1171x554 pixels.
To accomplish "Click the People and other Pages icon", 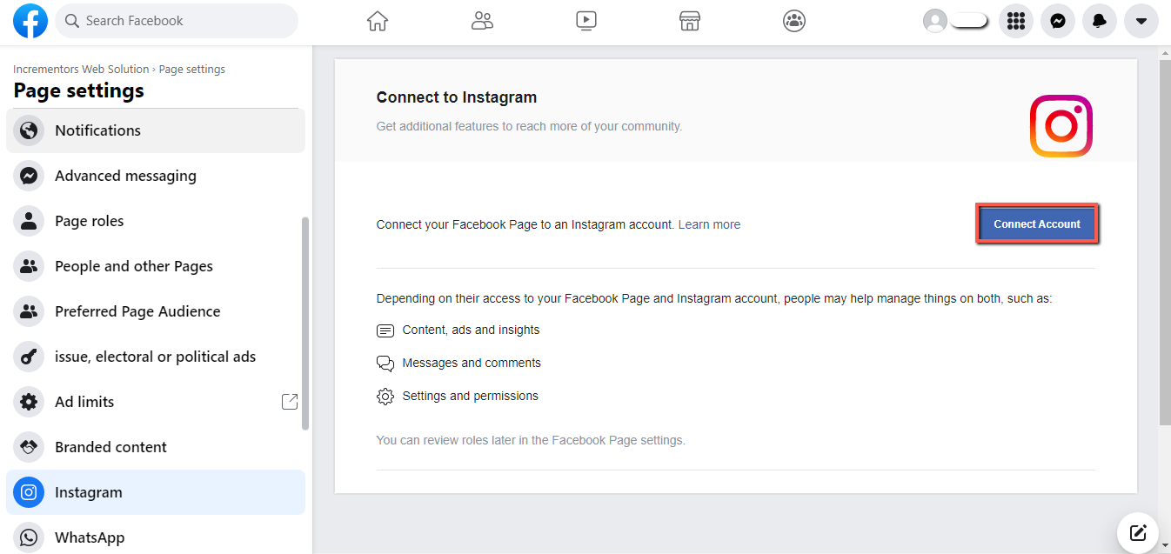I will [29, 266].
